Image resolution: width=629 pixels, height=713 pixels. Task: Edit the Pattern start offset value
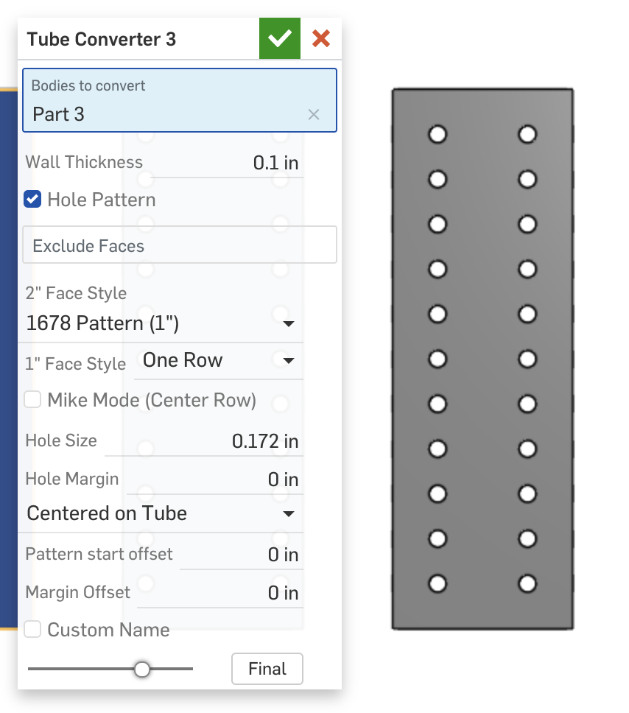(242, 555)
